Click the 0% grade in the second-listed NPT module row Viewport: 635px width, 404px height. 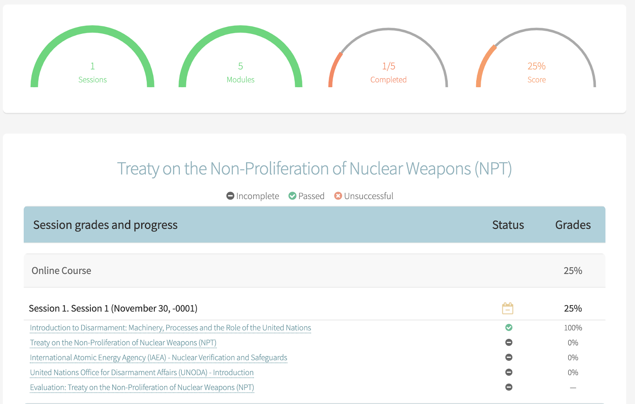(x=573, y=343)
